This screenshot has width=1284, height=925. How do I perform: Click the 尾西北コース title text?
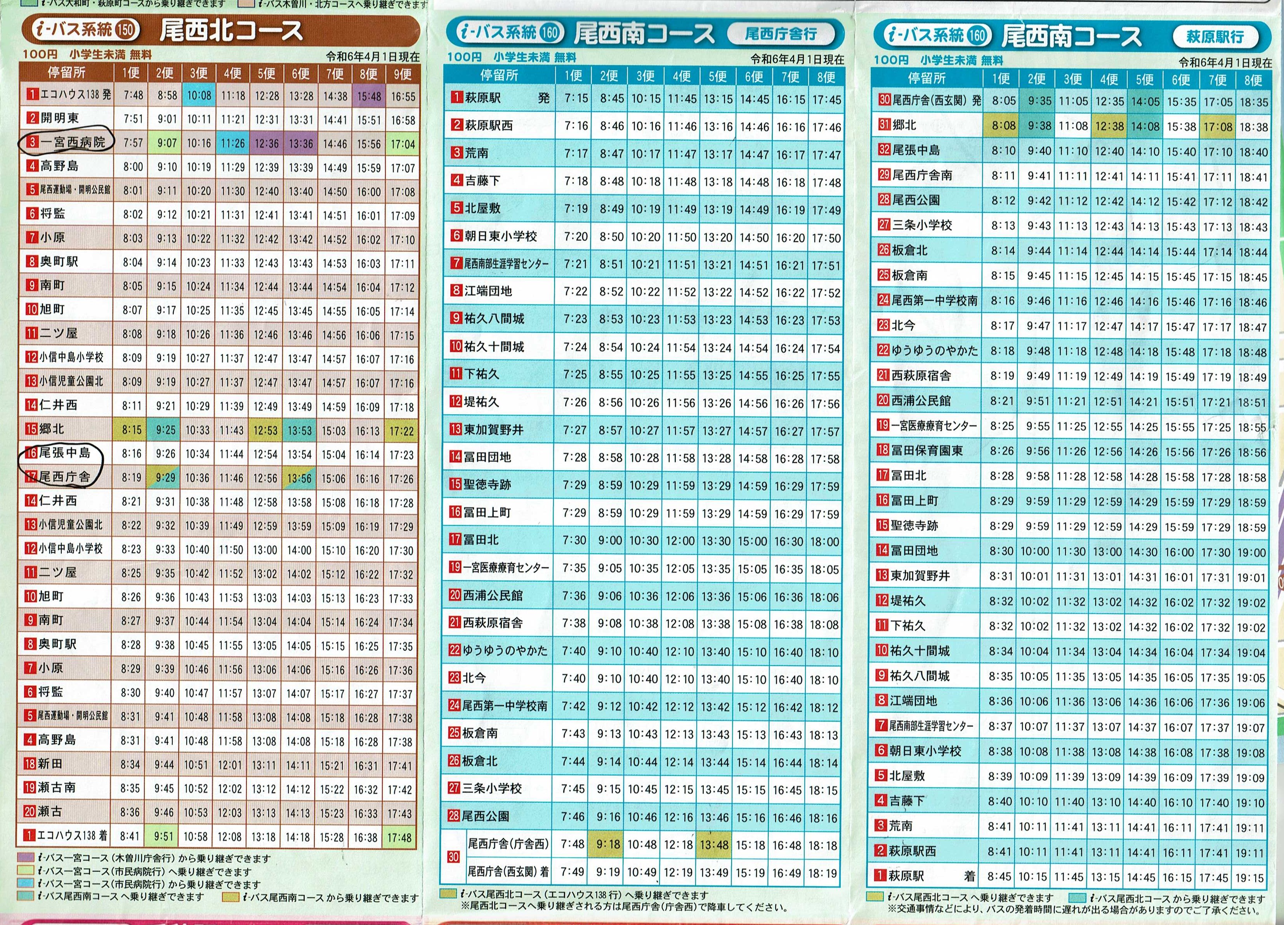(x=231, y=31)
